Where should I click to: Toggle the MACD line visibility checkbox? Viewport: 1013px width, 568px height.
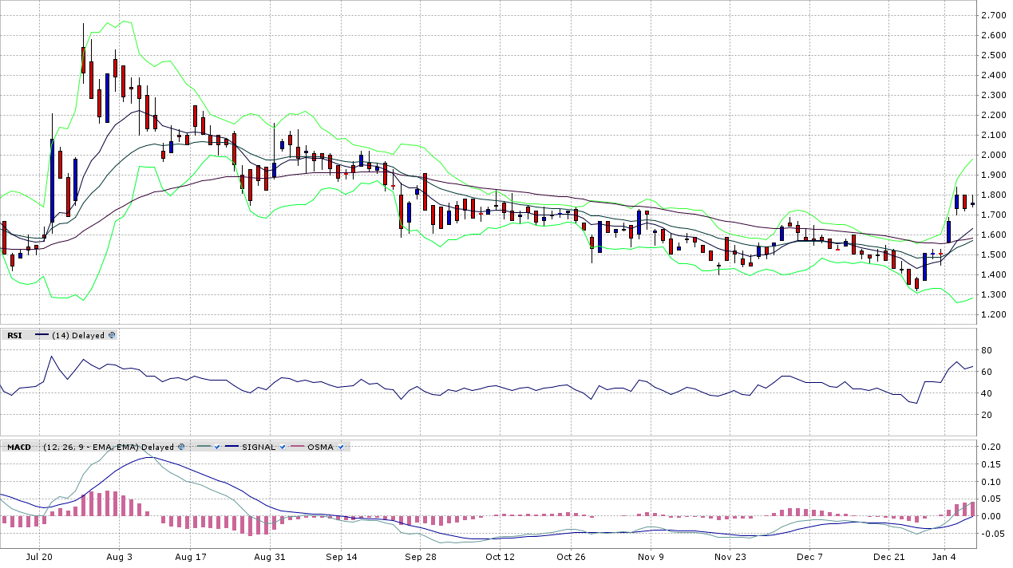point(216,447)
